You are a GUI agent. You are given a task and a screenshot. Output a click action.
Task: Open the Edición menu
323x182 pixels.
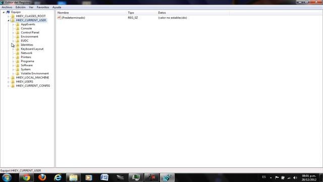coord(21,7)
